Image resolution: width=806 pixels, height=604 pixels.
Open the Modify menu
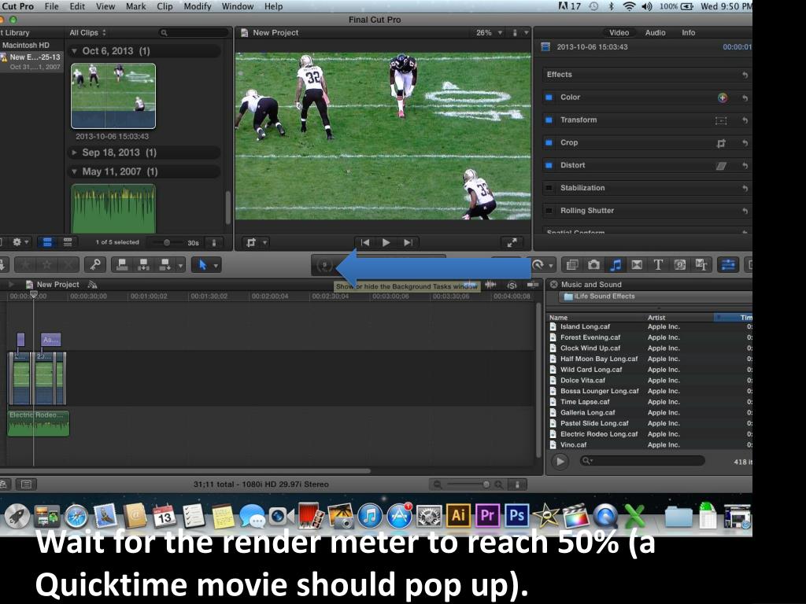click(x=198, y=6)
